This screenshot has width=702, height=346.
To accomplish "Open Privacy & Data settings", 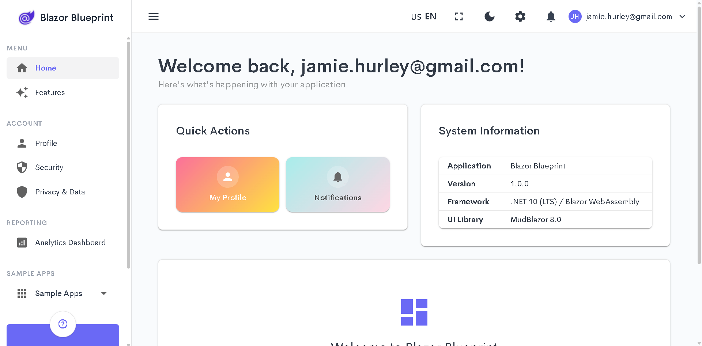I will pyautogui.click(x=60, y=191).
